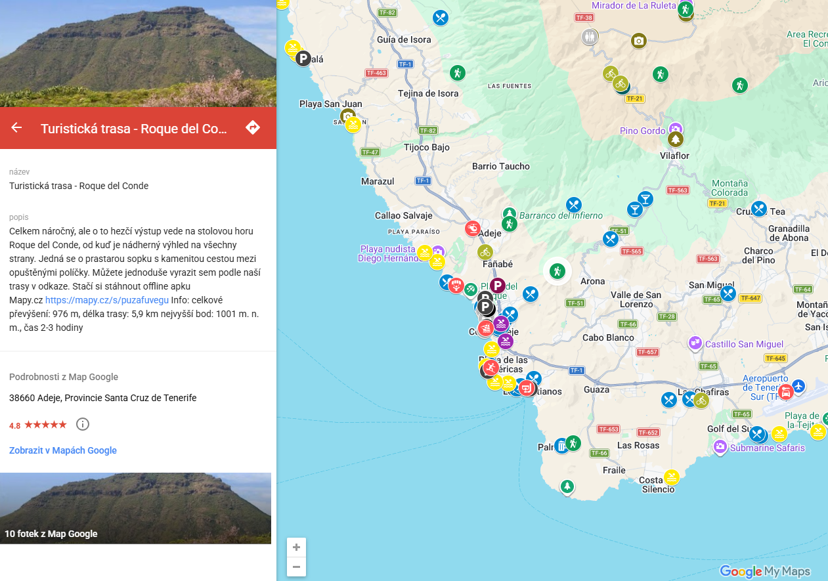This screenshot has height=581, width=828.
Task: Open the 10 fotek z Map Google photo thumbnail
Action: click(136, 509)
